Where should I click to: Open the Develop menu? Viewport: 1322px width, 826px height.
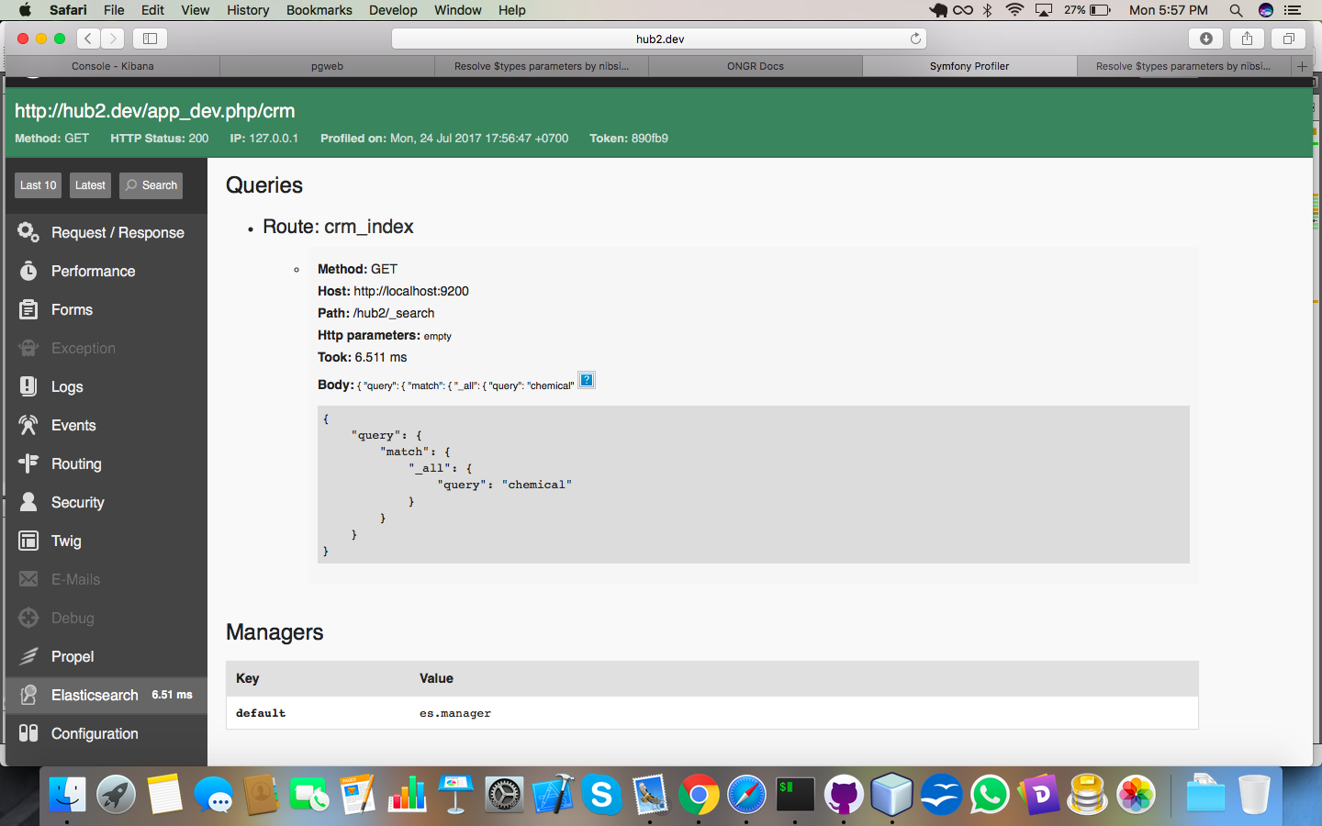click(x=393, y=10)
